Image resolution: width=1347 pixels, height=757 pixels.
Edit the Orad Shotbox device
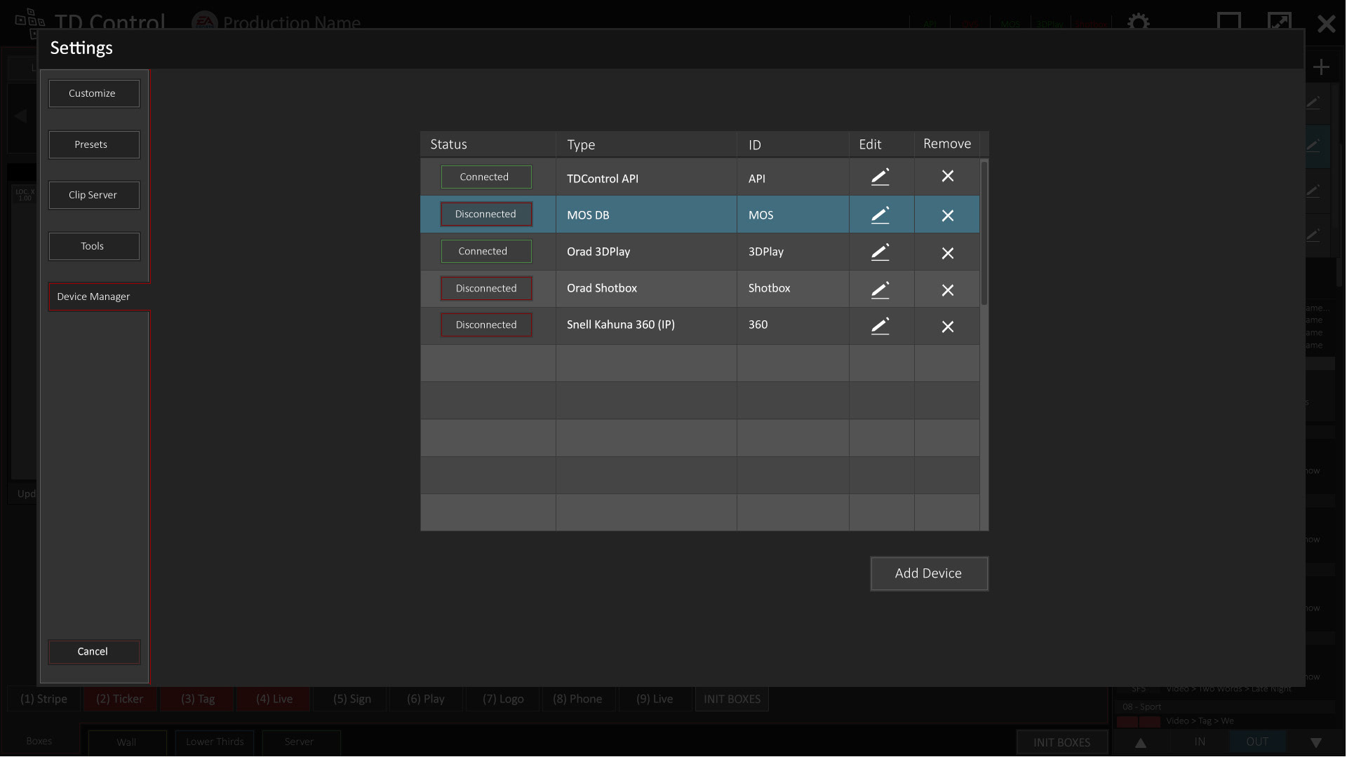pyautogui.click(x=880, y=289)
